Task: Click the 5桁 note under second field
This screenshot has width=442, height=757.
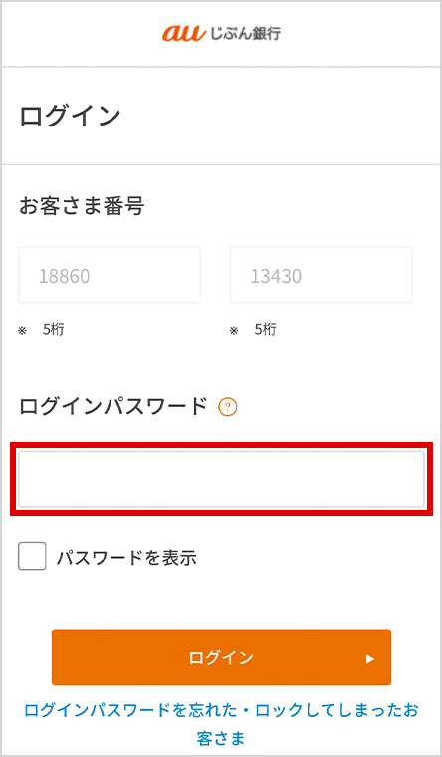Action: tap(266, 330)
